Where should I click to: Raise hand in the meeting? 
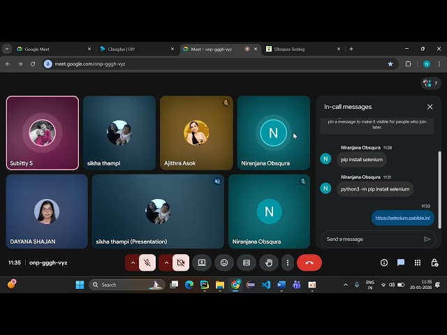coord(268,262)
